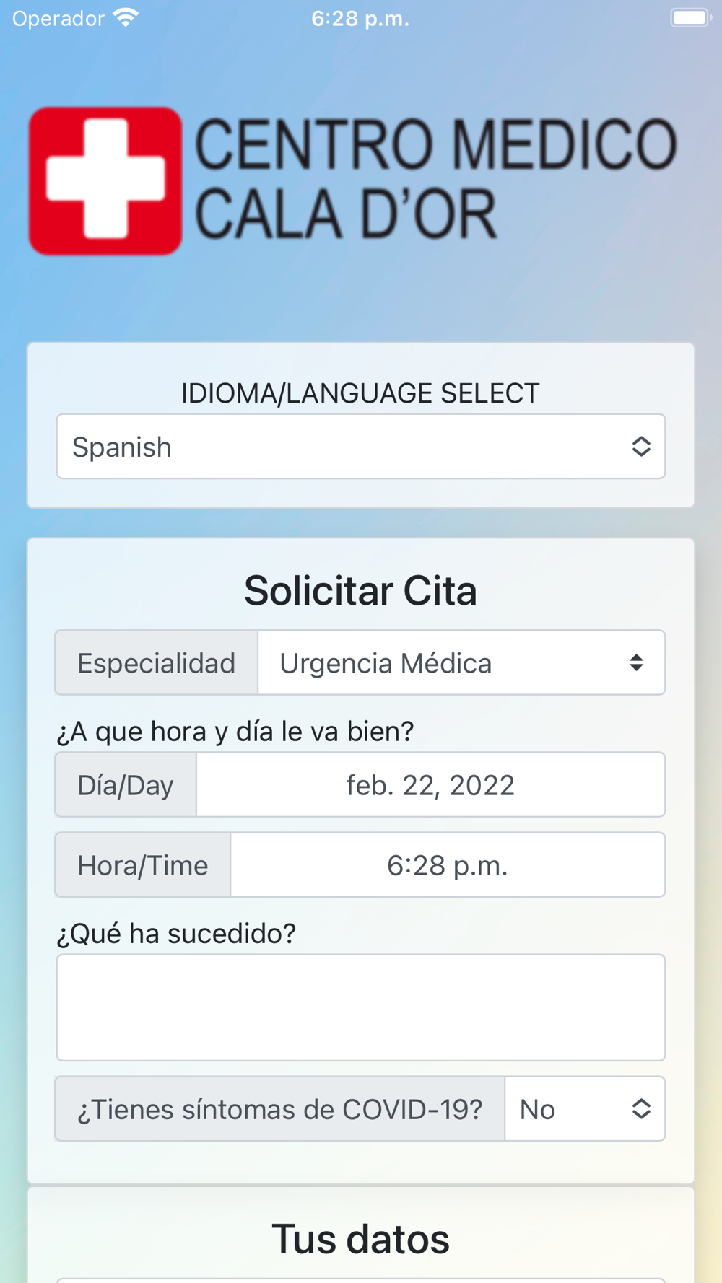Tap the red cross logo icon
This screenshot has width=722, height=1283.
pyautogui.click(x=105, y=181)
